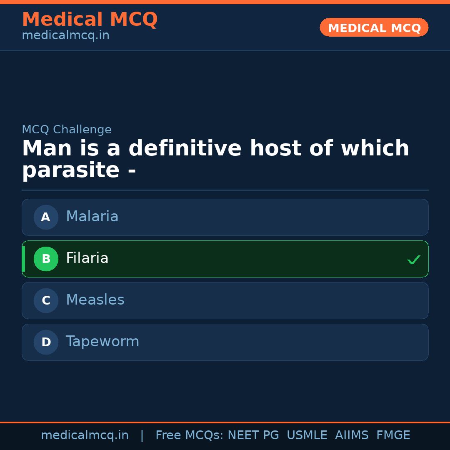
Task: Click the circular A badge for Malaria
Action: (46, 217)
